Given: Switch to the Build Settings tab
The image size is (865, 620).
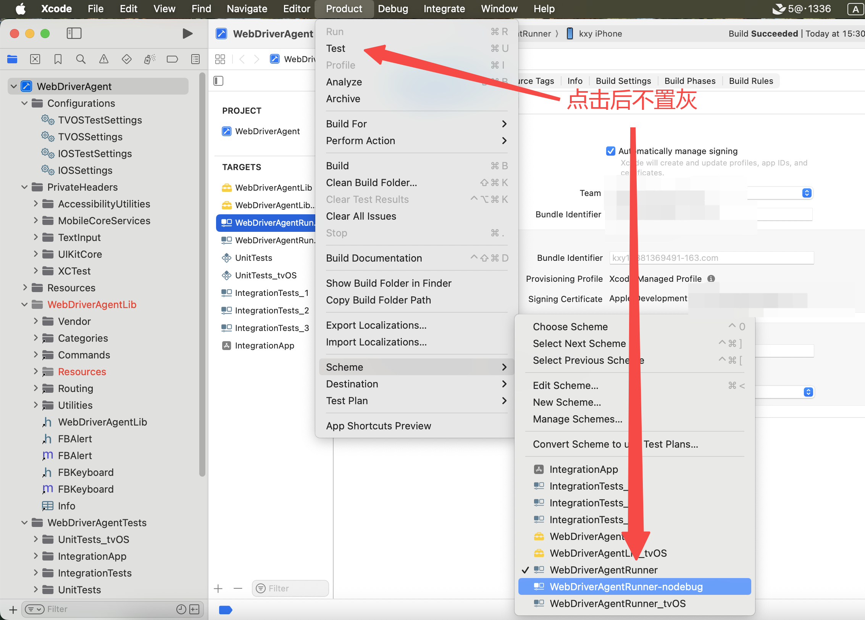Looking at the screenshot, I should [x=623, y=81].
